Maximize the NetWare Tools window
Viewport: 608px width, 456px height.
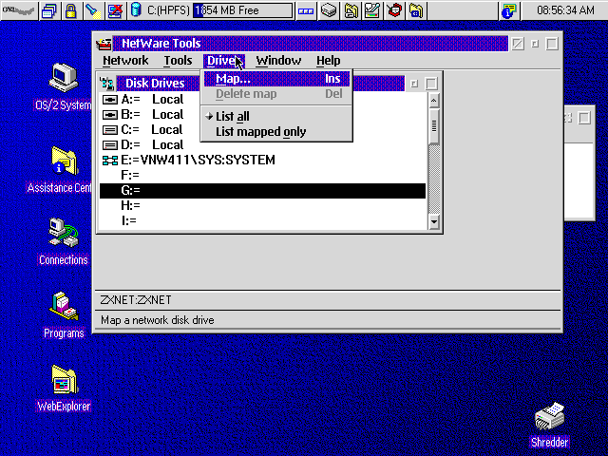(552, 44)
